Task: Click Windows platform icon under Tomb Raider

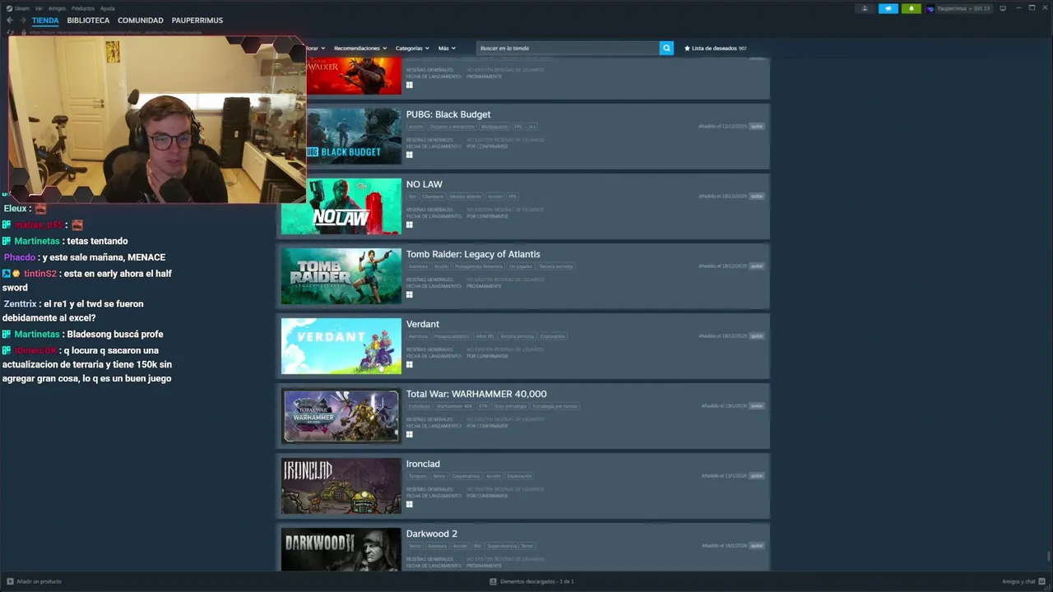Action: 409,294
